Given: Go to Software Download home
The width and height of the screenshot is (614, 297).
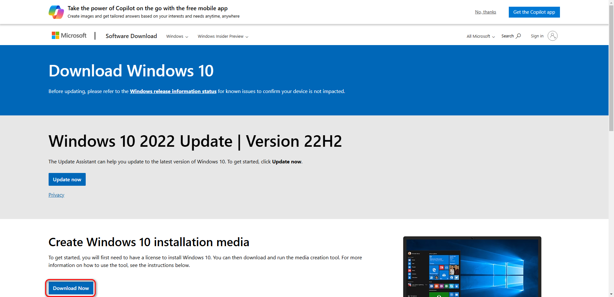Looking at the screenshot, I should click(x=131, y=36).
